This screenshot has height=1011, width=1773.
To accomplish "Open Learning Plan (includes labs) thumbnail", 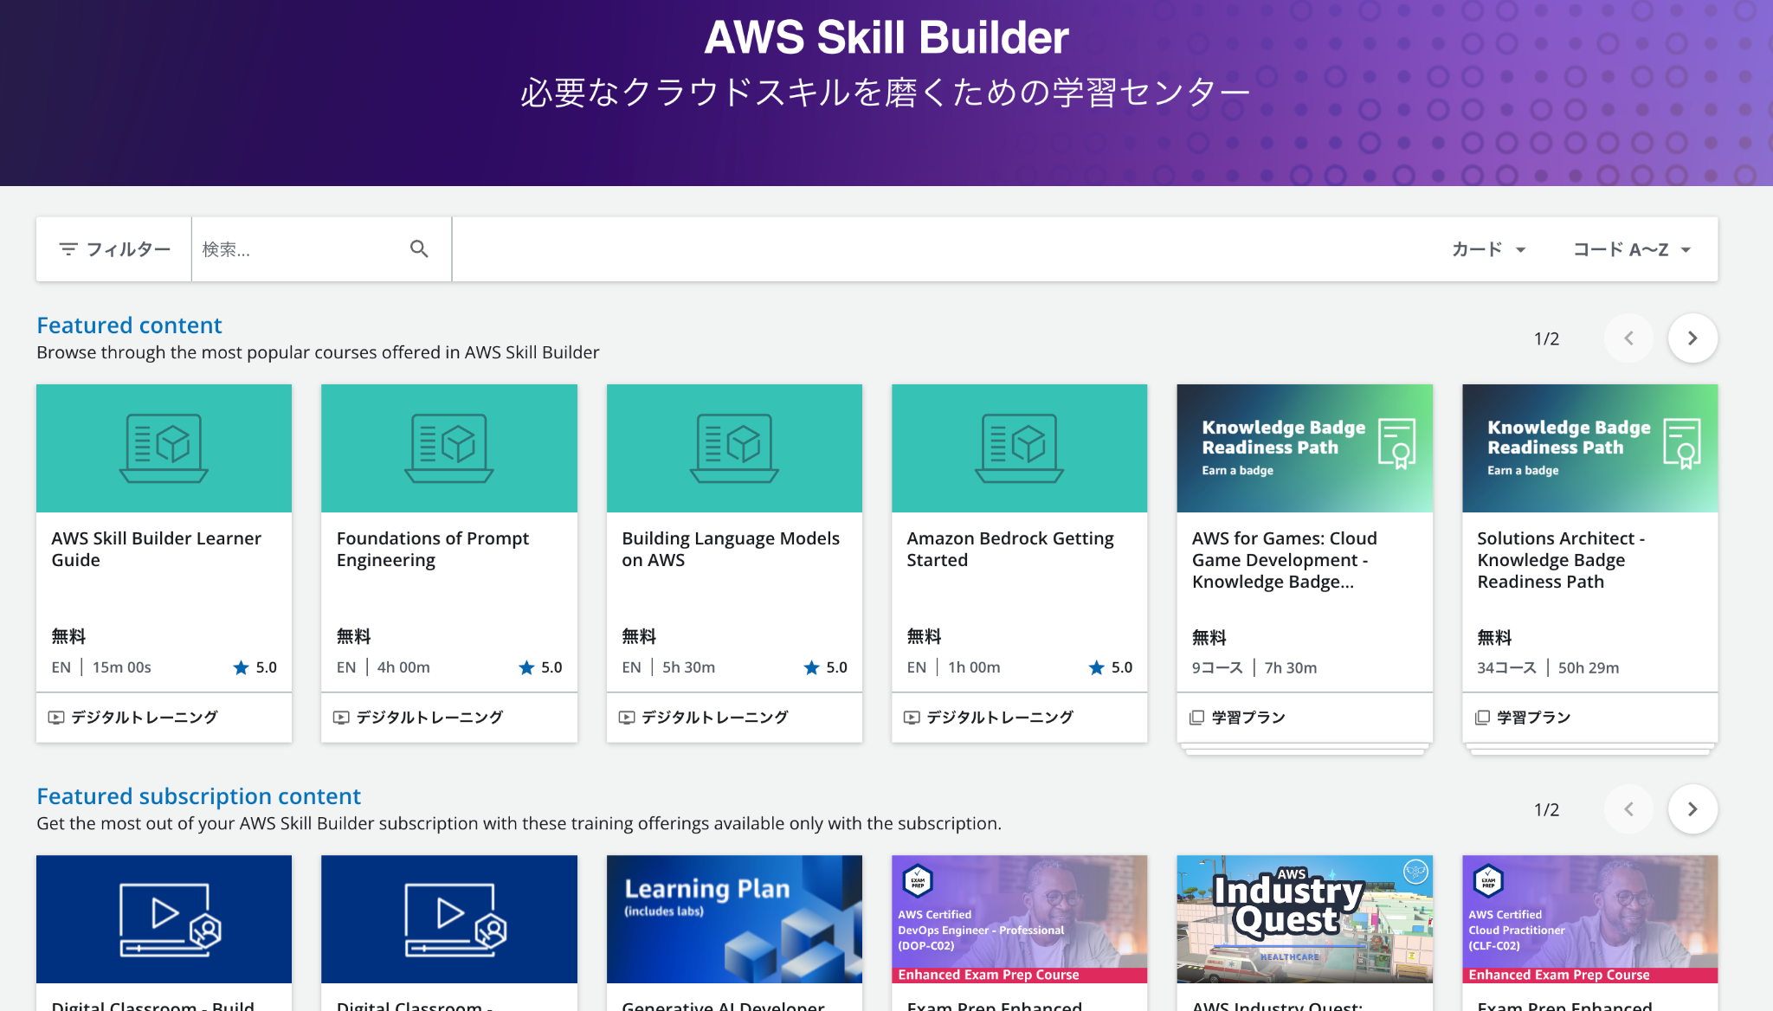I will click(x=734, y=919).
